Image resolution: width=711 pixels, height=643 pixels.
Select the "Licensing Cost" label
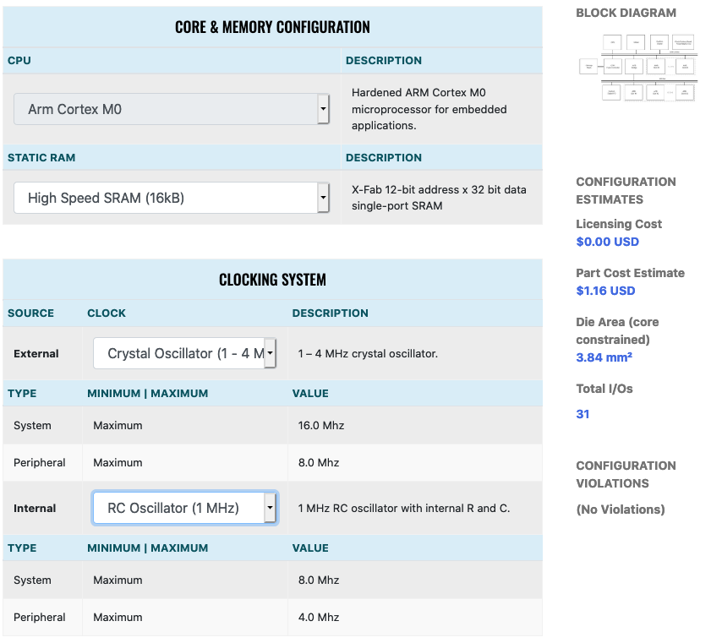[619, 224]
